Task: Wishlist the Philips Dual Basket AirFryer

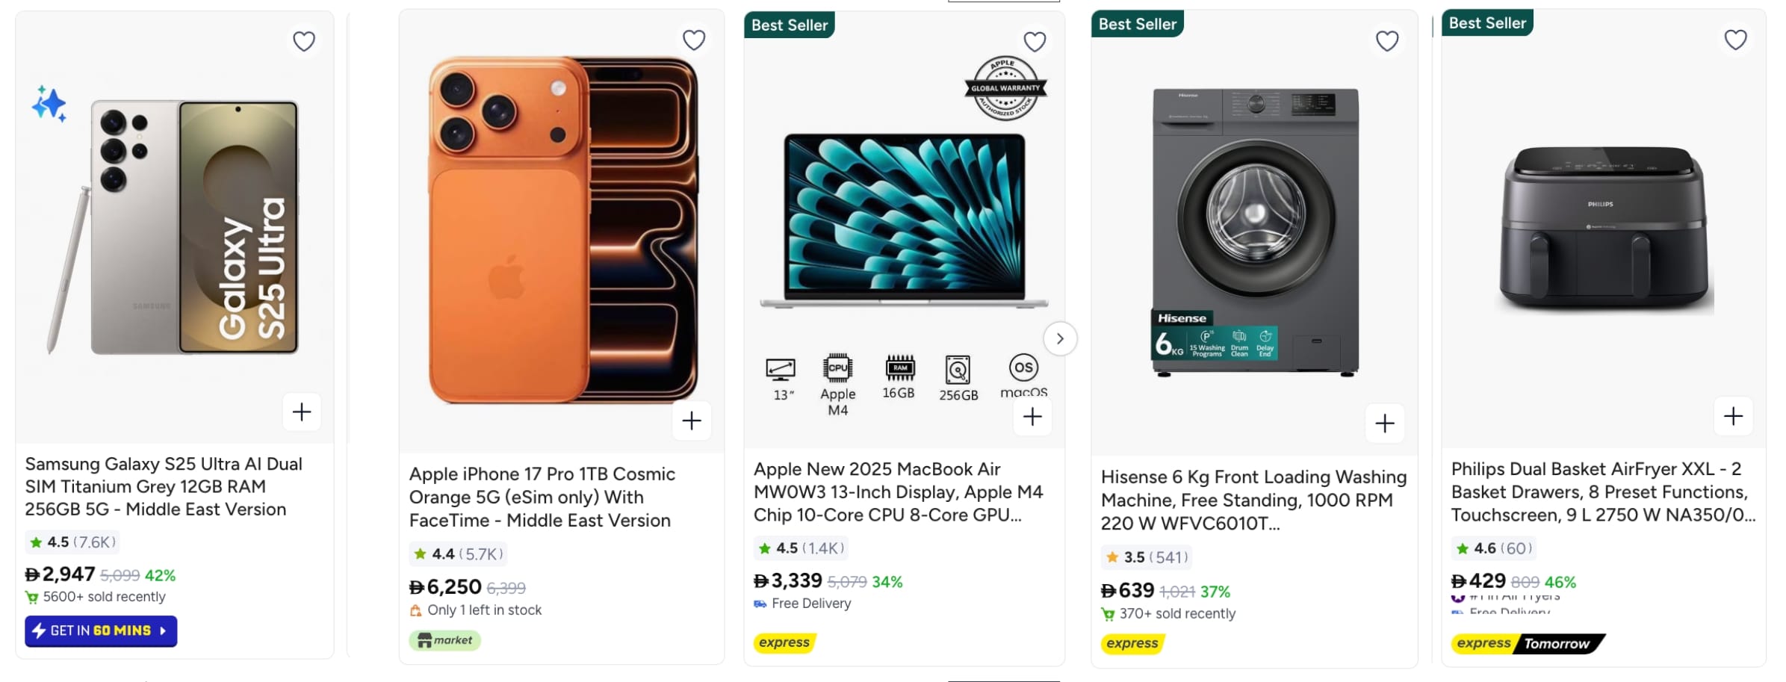Action: (x=1735, y=40)
